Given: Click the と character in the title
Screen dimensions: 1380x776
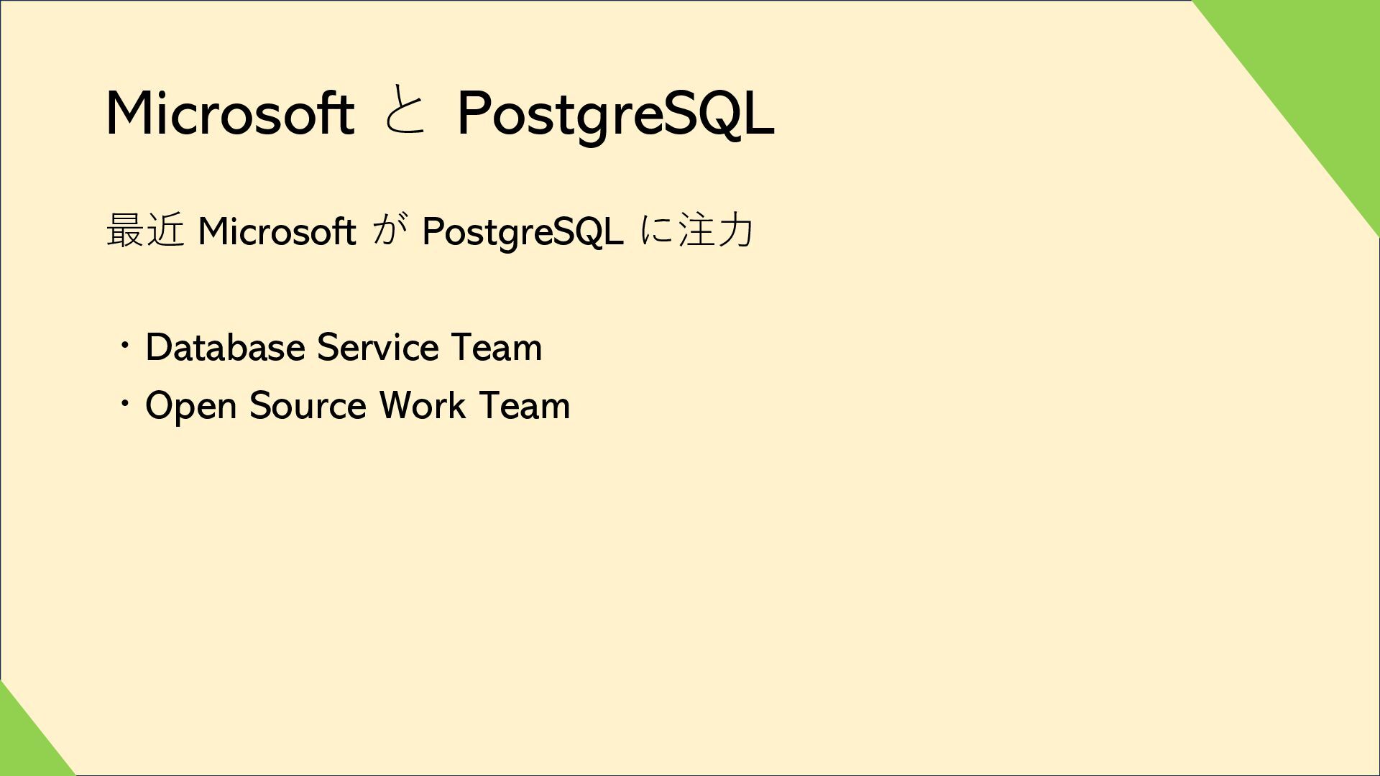Looking at the screenshot, I should (x=405, y=111).
